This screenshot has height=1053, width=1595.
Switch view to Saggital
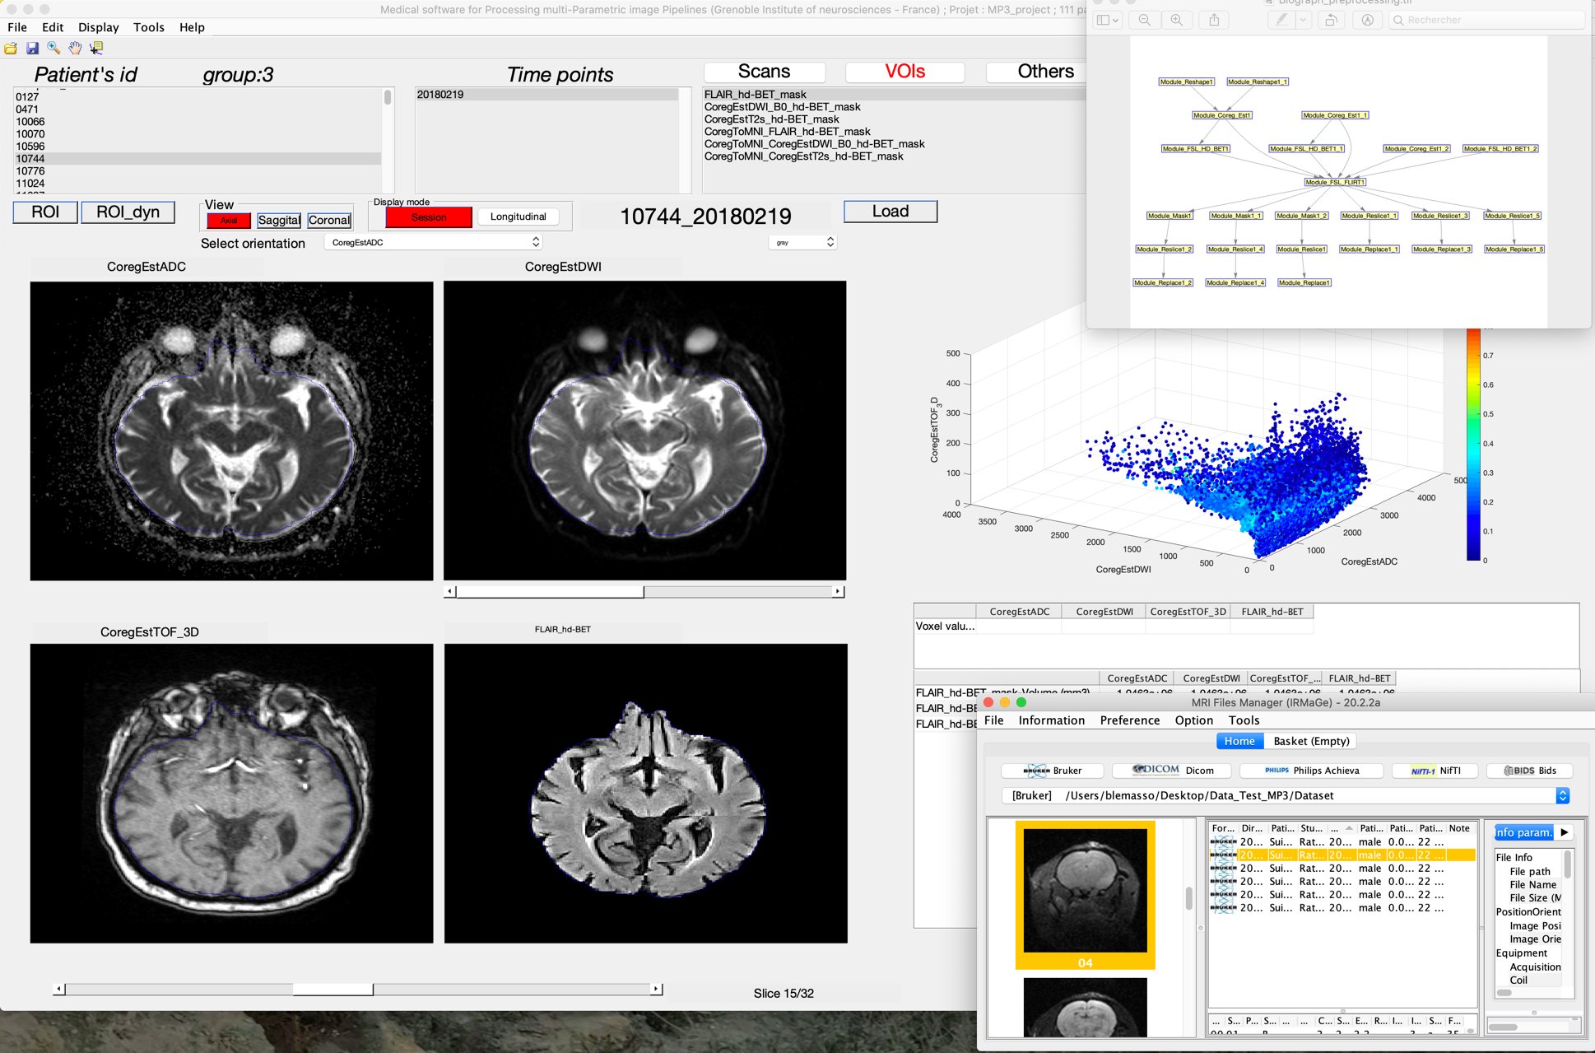coord(279,220)
